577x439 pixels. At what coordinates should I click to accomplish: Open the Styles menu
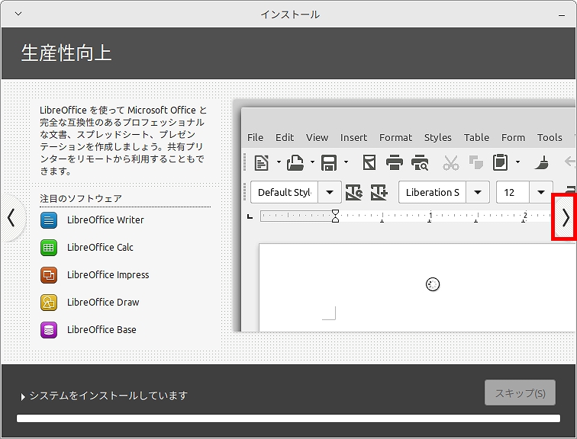pos(437,137)
